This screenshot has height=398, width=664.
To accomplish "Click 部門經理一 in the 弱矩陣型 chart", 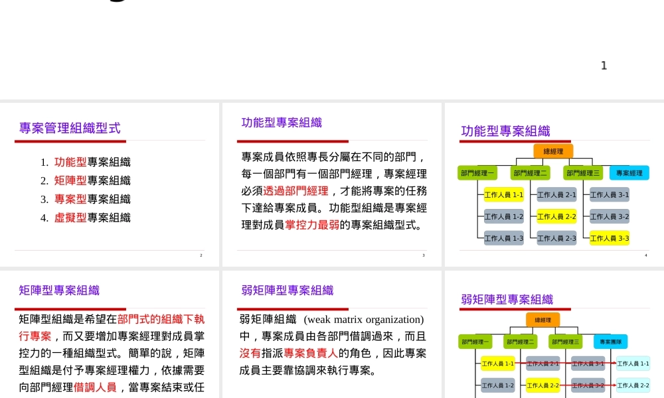I will tap(475, 342).
